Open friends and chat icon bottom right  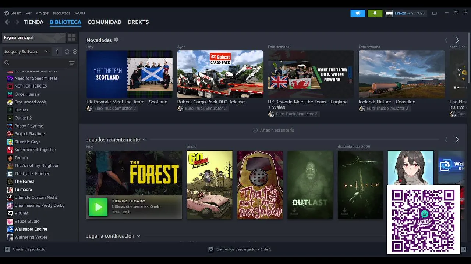(x=464, y=249)
